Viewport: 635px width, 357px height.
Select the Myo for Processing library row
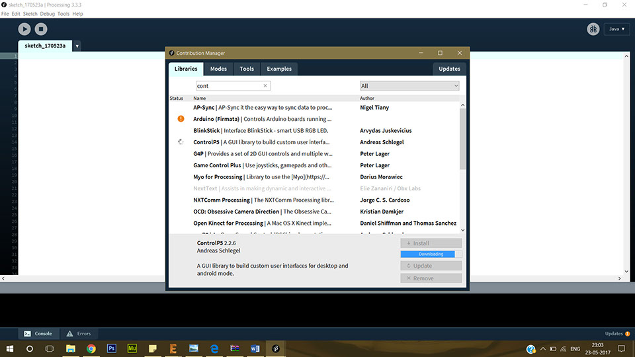tap(314, 177)
